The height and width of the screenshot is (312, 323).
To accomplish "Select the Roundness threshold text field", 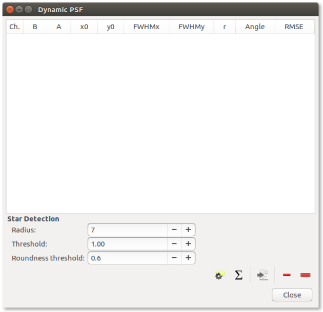I will click(127, 258).
